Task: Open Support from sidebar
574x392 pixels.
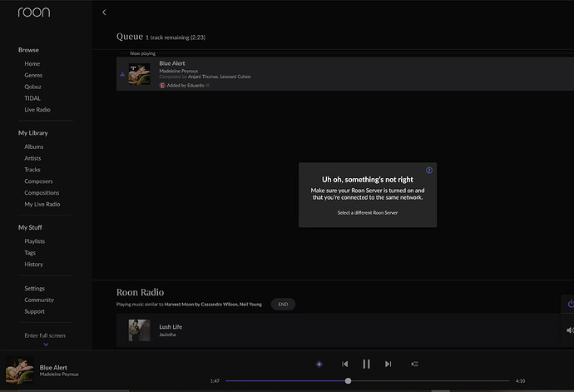Action: point(34,311)
